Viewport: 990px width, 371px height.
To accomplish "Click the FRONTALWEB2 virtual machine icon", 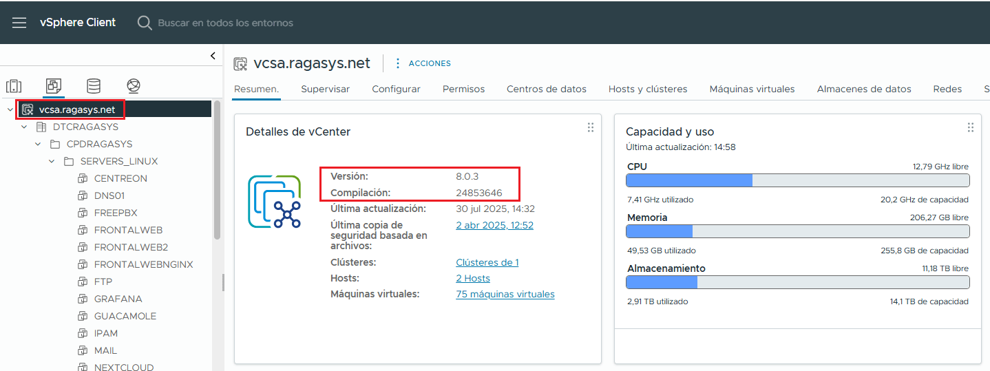I will click(83, 247).
